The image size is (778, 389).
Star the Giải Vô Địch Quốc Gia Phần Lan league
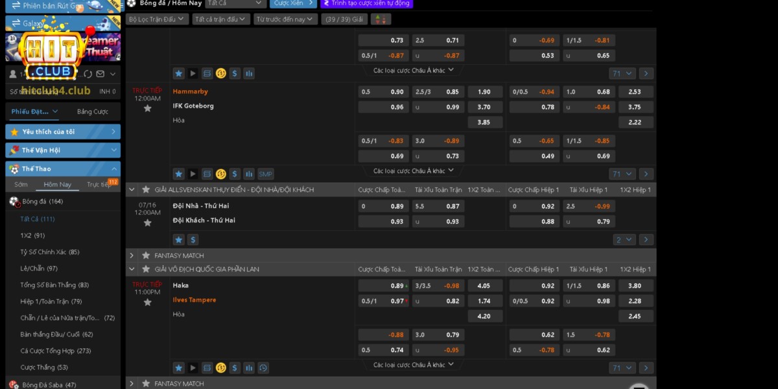[x=146, y=269]
